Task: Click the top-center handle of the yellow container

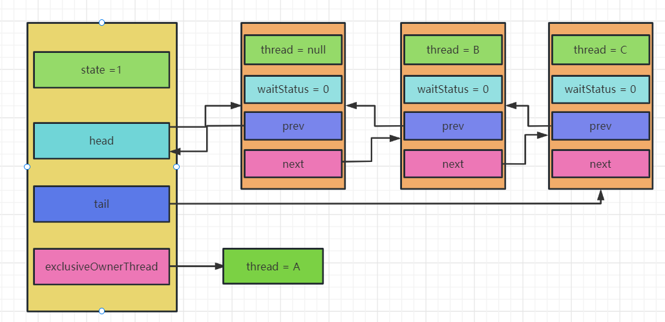Action: click(x=101, y=23)
